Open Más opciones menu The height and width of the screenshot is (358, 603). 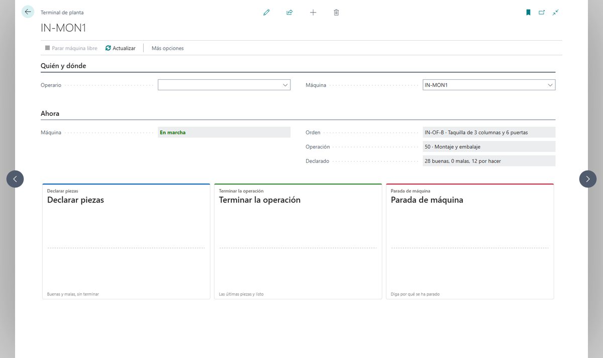tap(168, 48)
